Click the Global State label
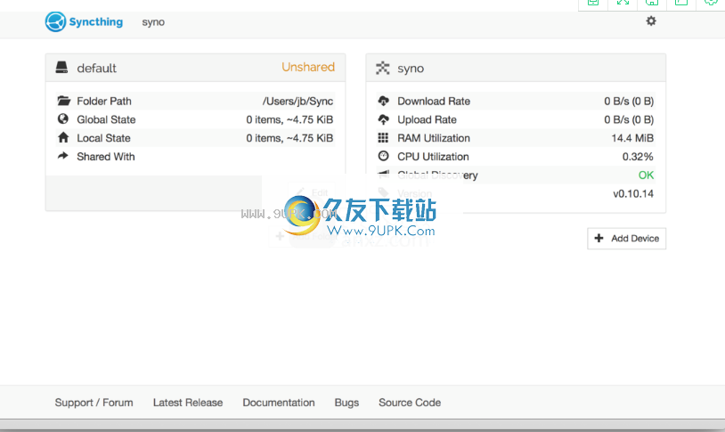The height and width of the screenshot is (432, 725). 106,119
